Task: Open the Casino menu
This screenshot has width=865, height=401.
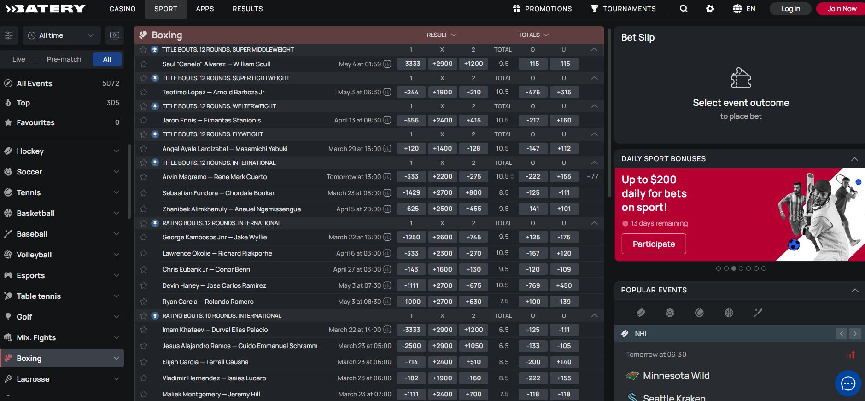Action: (x=123, y=9)
